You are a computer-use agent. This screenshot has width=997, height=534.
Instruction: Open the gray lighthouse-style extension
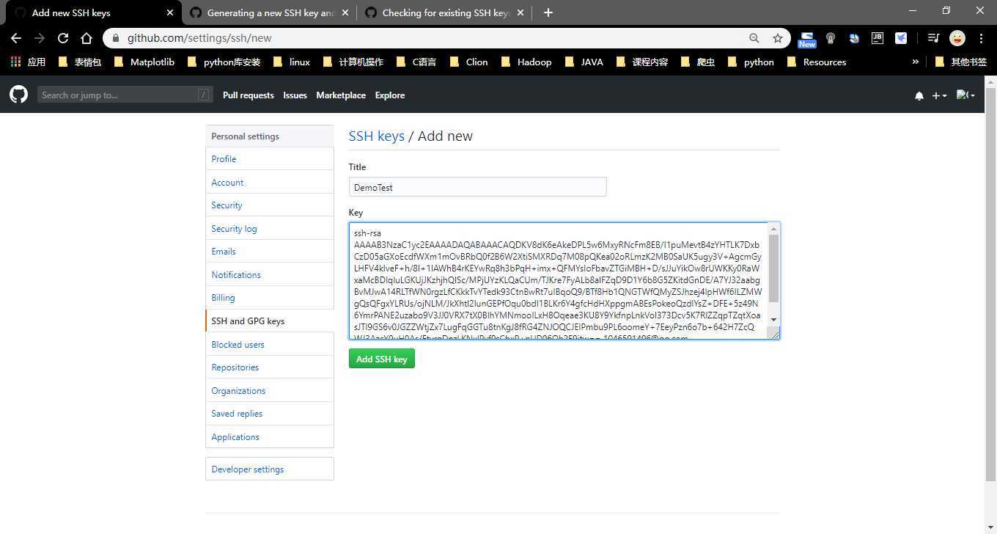click(831, 38)
